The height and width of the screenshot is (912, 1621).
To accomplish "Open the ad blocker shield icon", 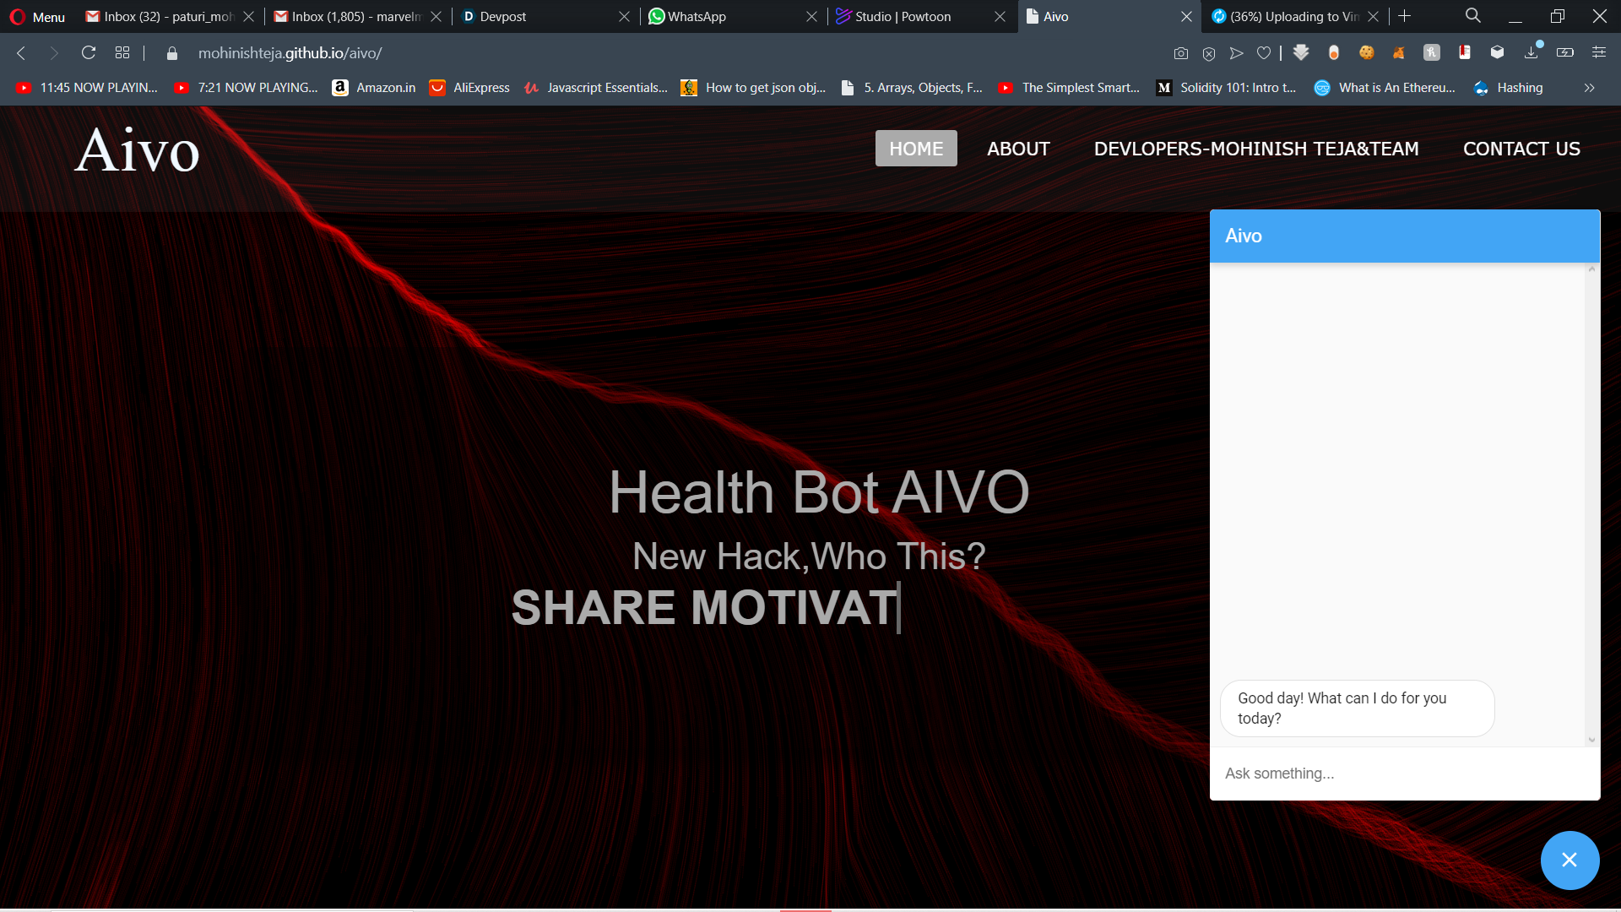I will click(1209, 53).
